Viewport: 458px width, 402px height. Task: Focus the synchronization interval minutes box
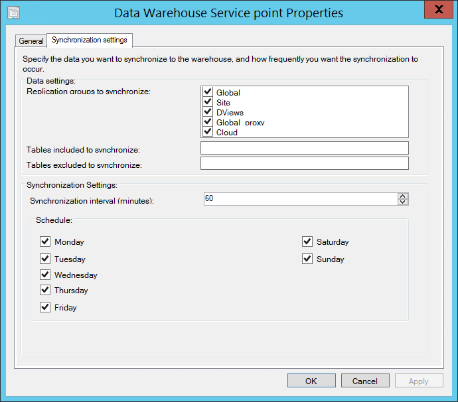[x=299, y=199]
